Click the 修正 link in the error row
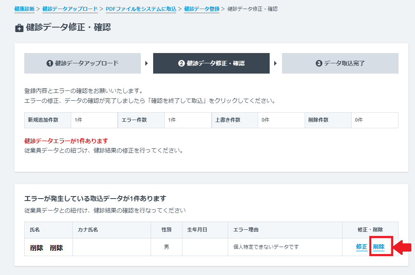Screen dimensions: 415x275 (x=361, y=247)
